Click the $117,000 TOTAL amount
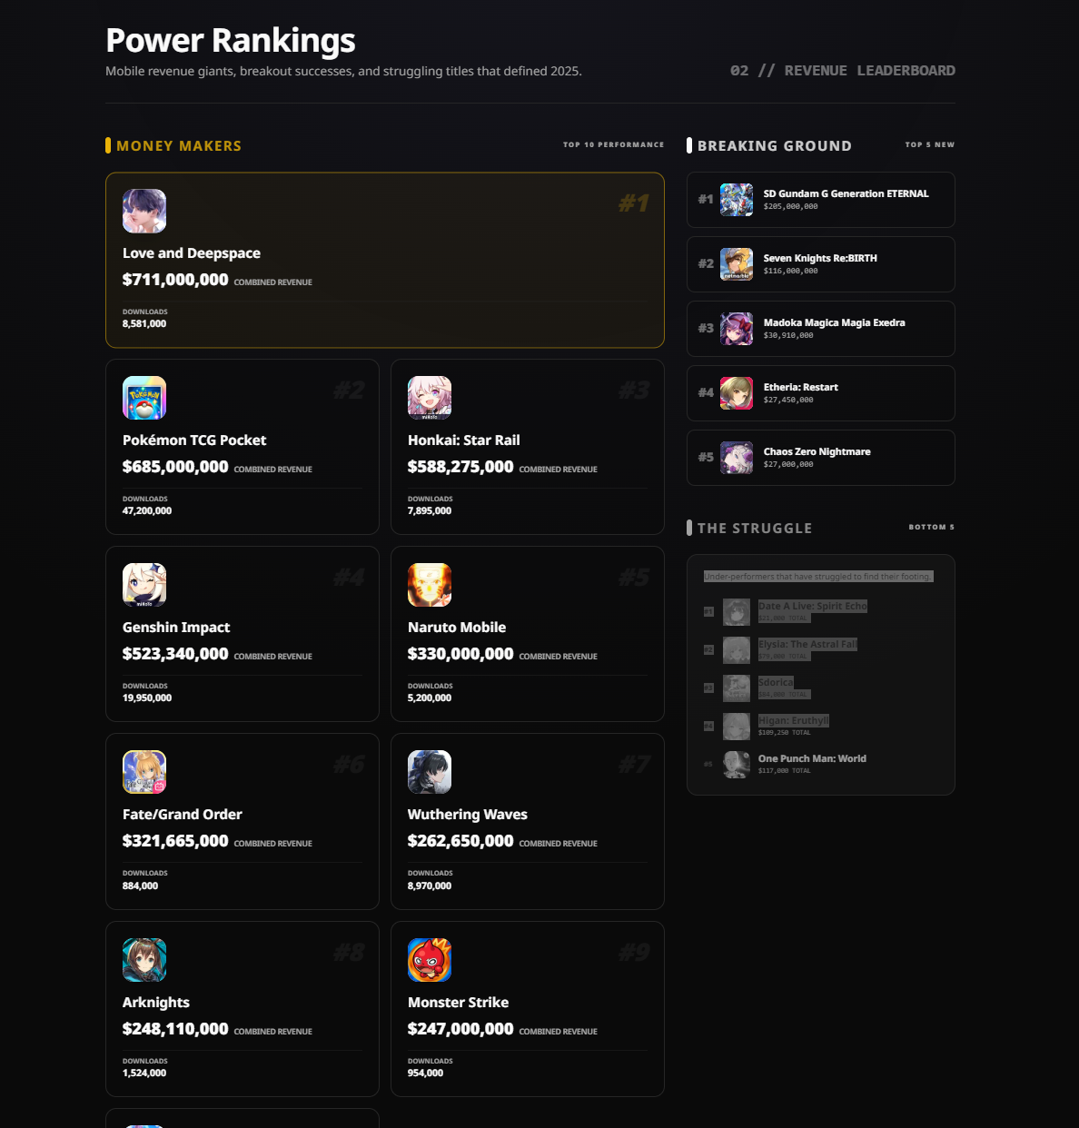 (x=785, y=770)
